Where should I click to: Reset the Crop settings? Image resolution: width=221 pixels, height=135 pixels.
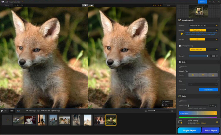point(218,81)
